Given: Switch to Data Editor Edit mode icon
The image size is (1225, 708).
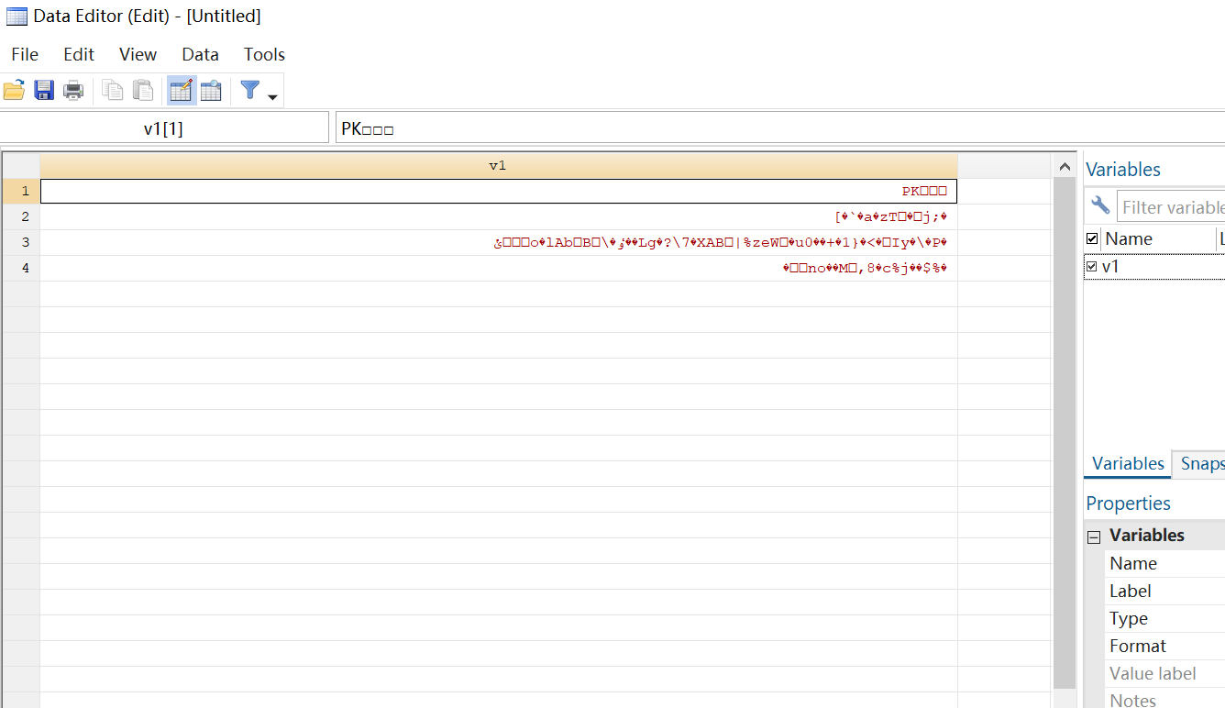Looking at the screenshot, I should (182, 91).
